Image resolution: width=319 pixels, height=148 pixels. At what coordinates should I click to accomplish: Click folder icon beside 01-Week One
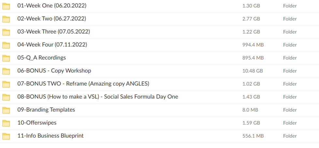click(6, 6)
